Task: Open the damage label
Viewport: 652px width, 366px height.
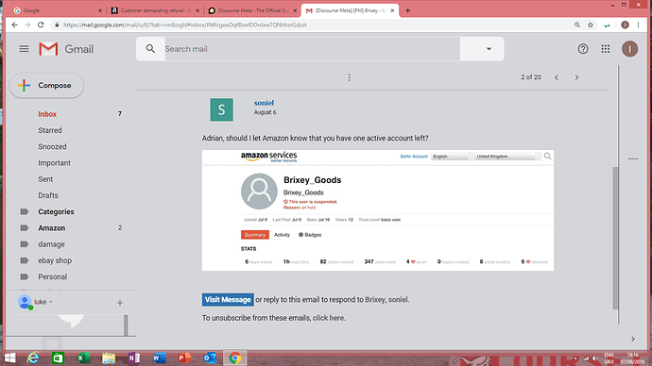Action: coord(51,244)
